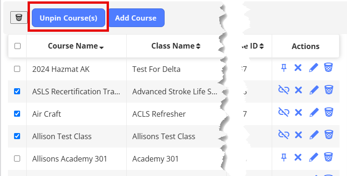The image size is (347, 176).
Task: Unpin the ASLS Recertification course row
Action: click(284, 90)
